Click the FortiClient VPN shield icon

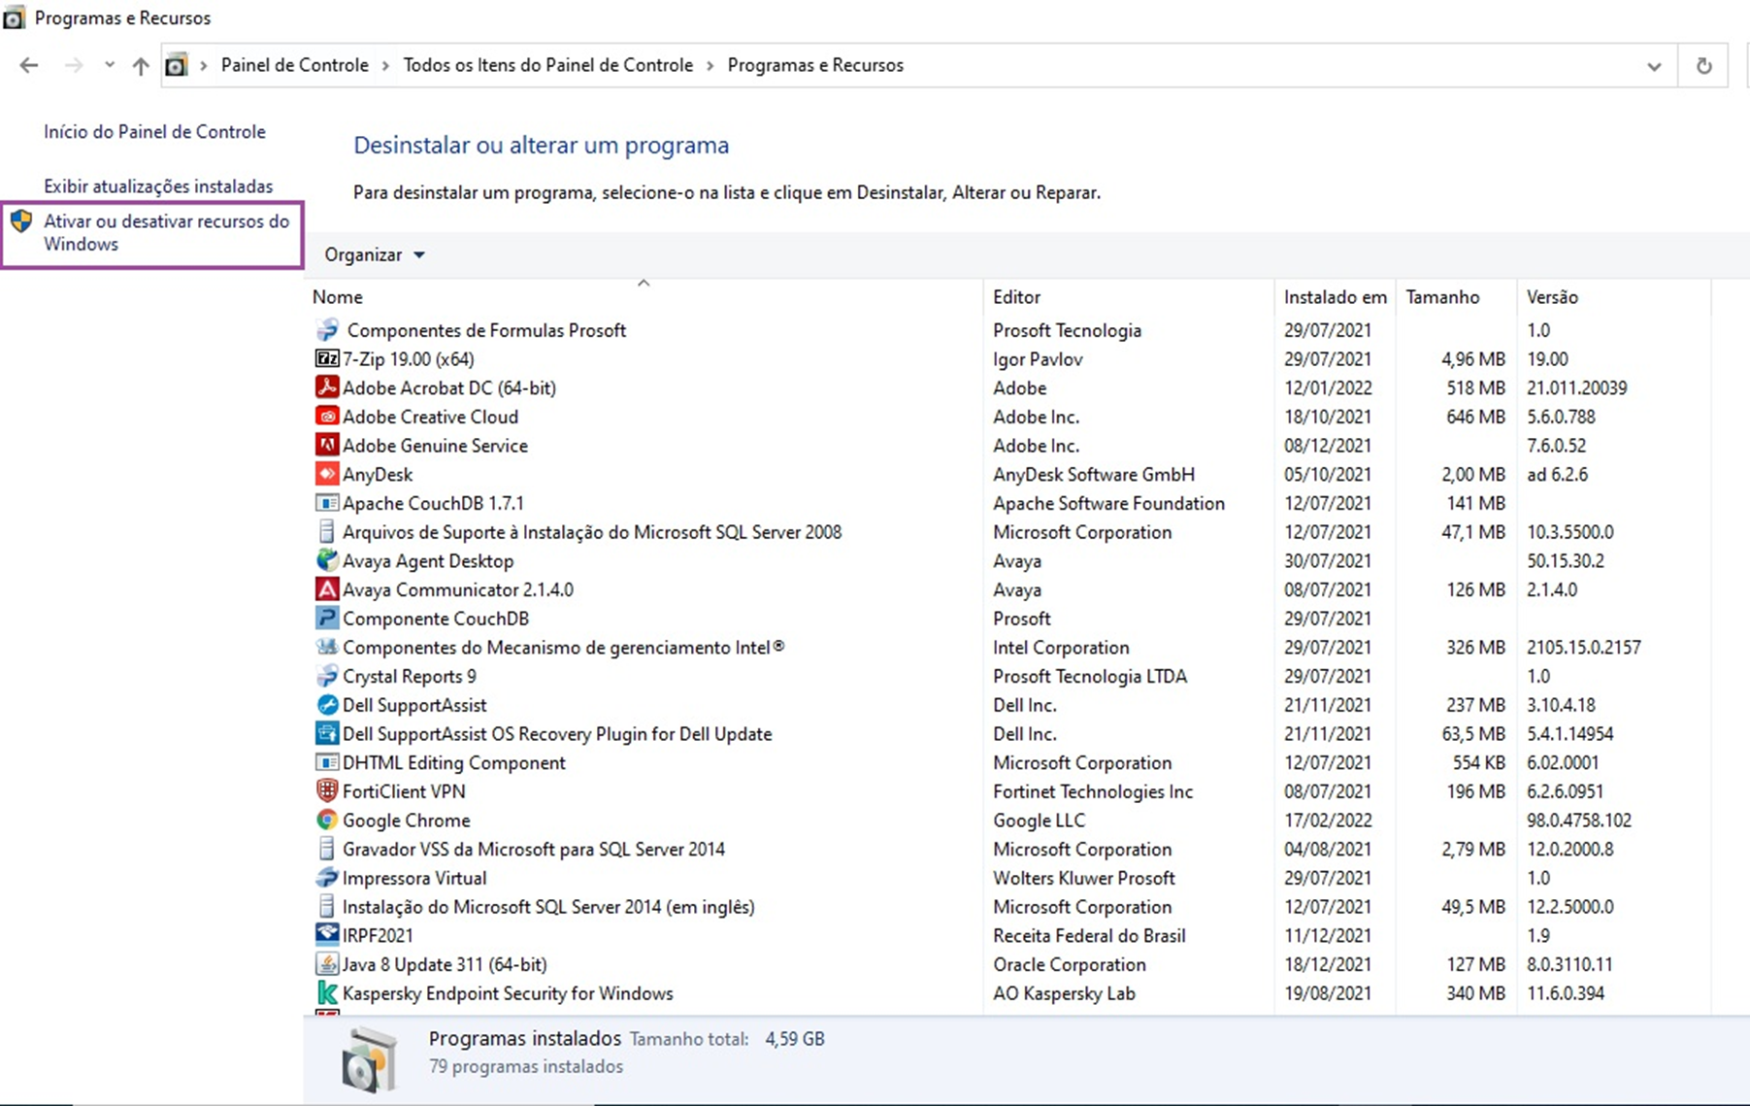(327, 791)
